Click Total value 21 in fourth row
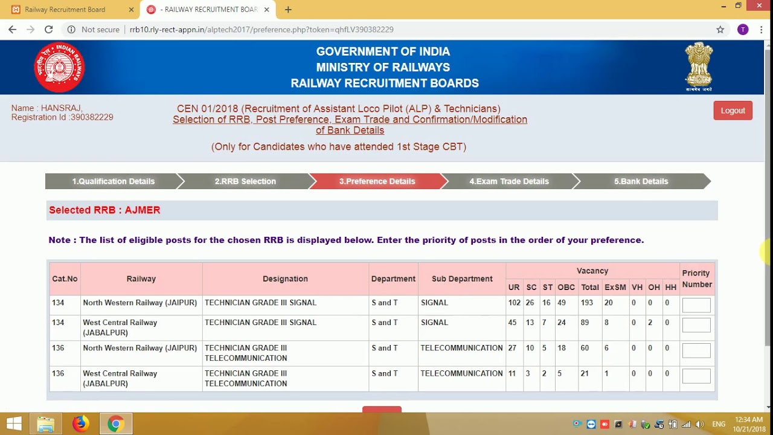The height and width of the screenshot is (435, 773). 585,373
